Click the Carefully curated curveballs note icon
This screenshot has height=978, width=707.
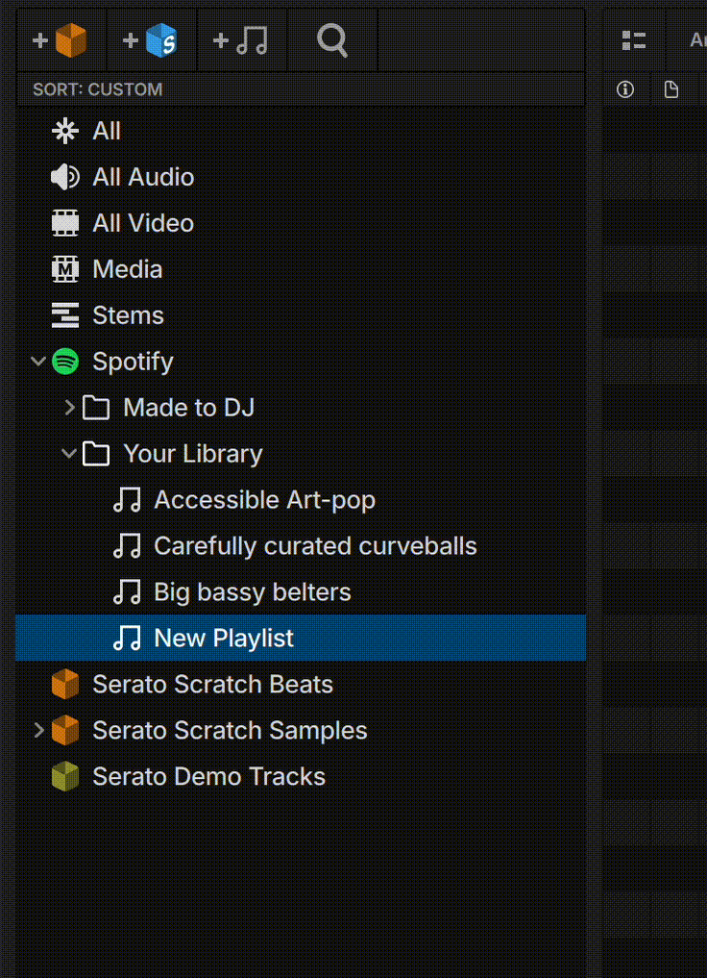click(127, 546)
